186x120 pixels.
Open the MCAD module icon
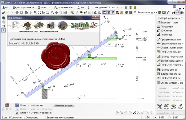pos(173,106)
